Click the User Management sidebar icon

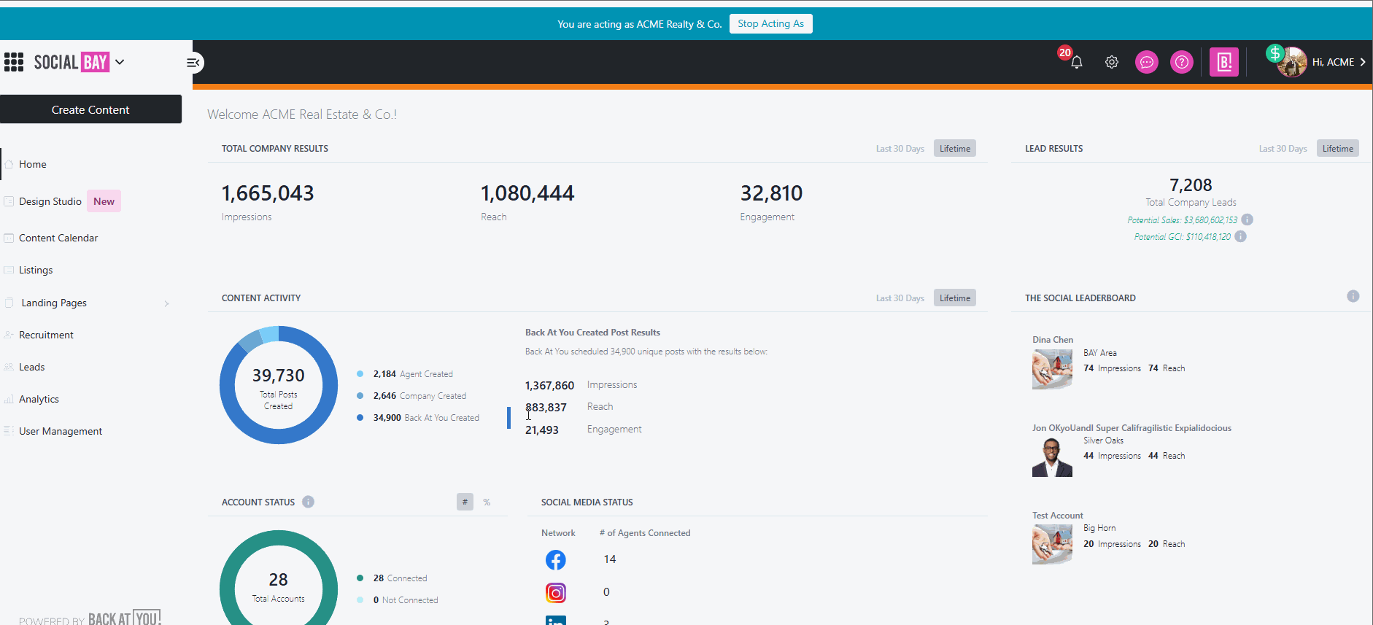pyautogui.click(x=9, y=431)
